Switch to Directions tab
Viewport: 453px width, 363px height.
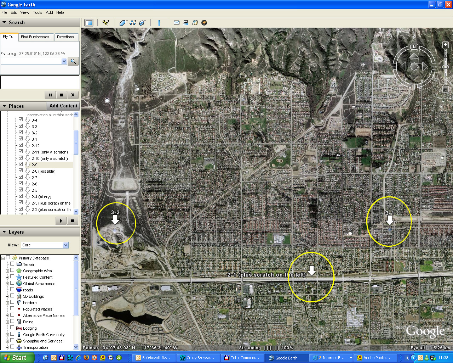coord(65,37)
